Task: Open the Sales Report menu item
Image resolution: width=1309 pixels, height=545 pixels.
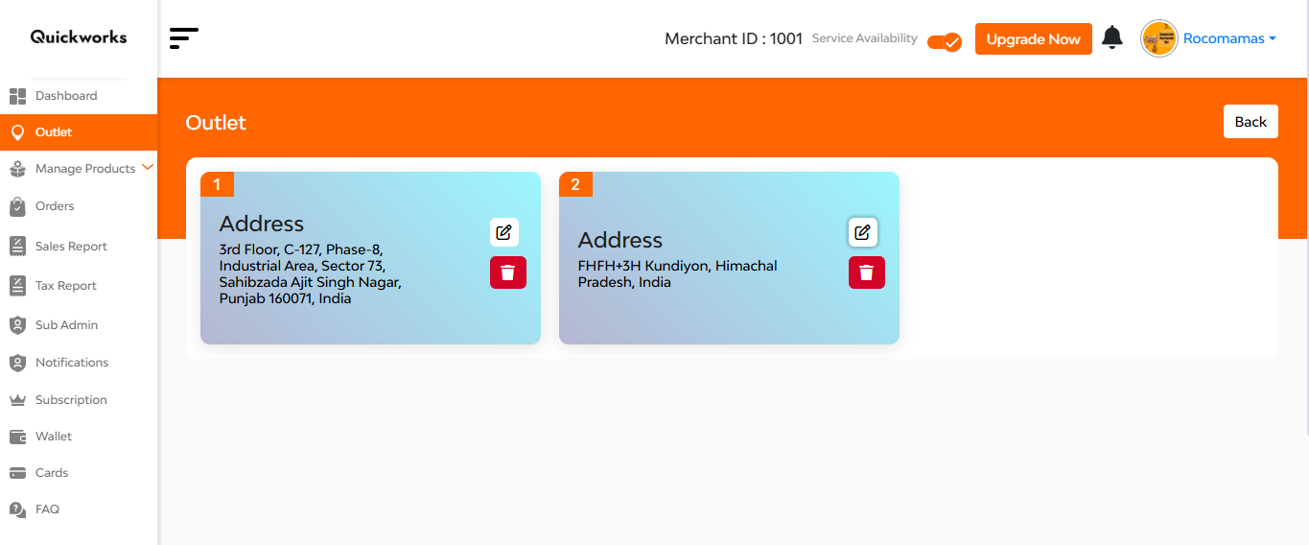Action: click(71, 247)
